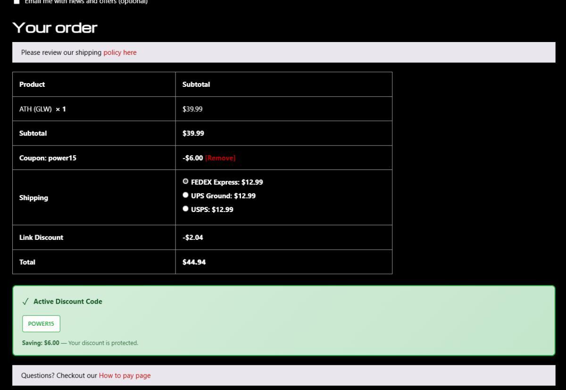Click the Shipping row label

coord(33,198)
